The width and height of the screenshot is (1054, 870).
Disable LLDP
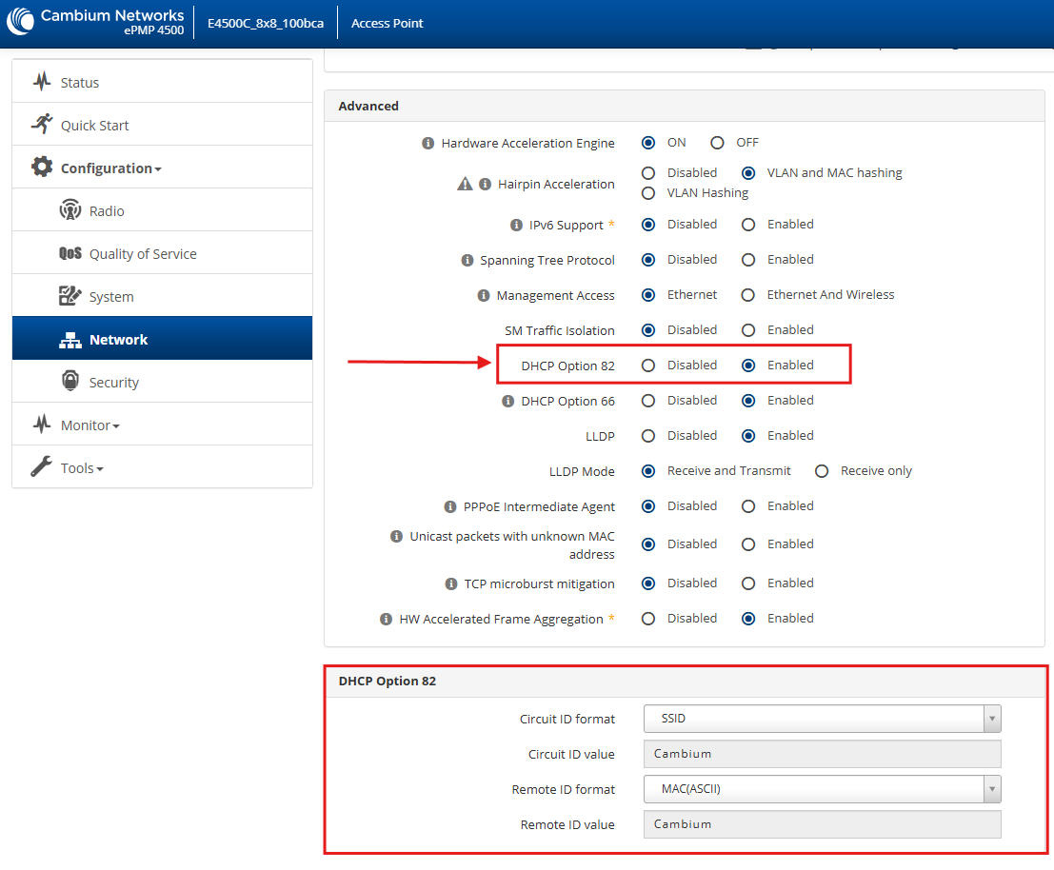click(x=648, y=435)
